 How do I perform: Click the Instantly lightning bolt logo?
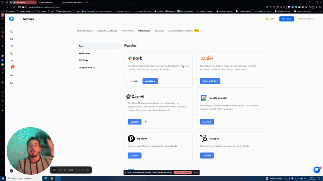click(11, 19)
